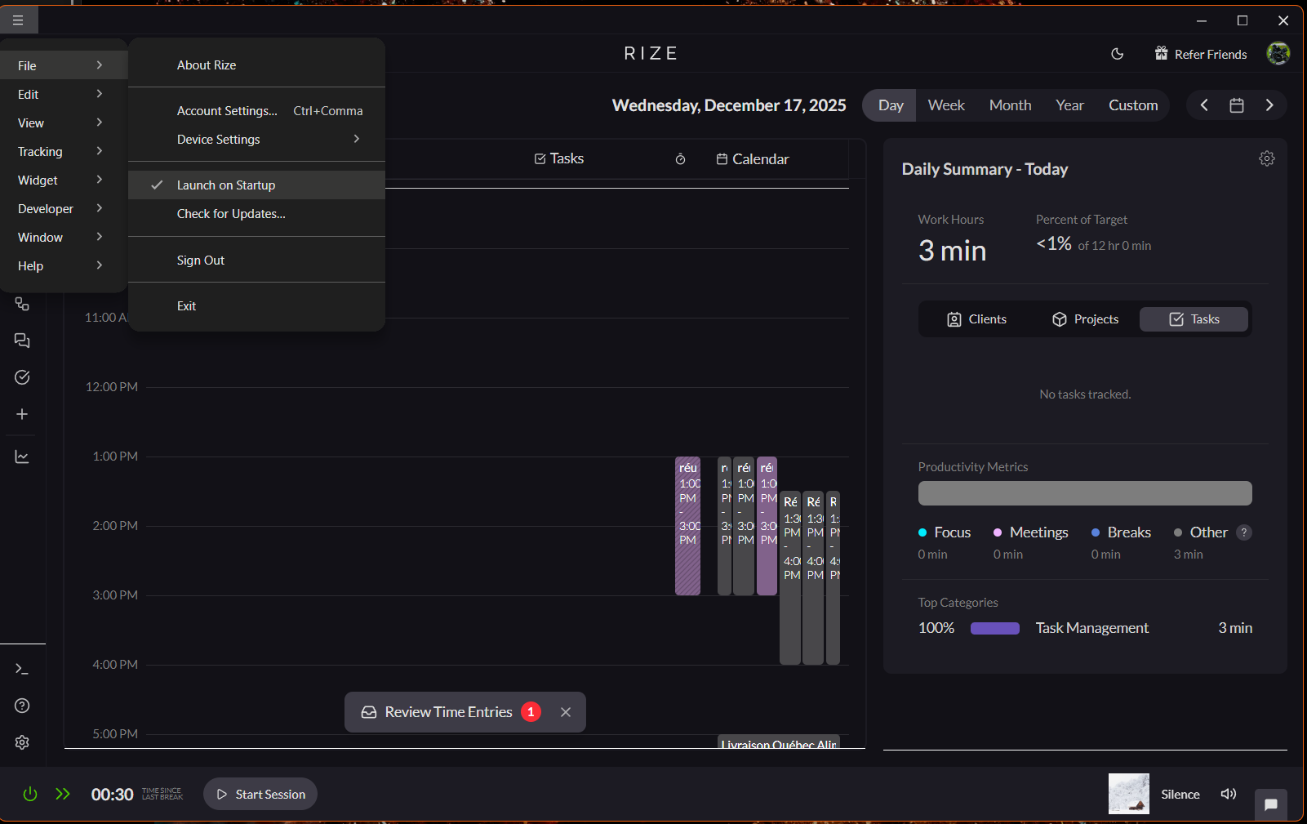
Task: Toggle tracking with green power icon
Action: (30, 794)
